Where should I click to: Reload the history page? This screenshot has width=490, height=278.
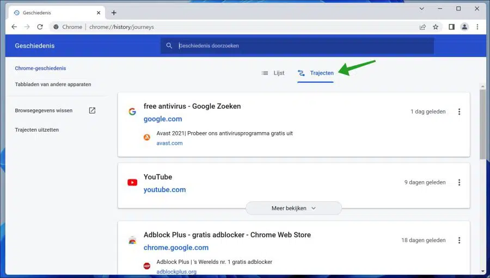tap(40, 27)
